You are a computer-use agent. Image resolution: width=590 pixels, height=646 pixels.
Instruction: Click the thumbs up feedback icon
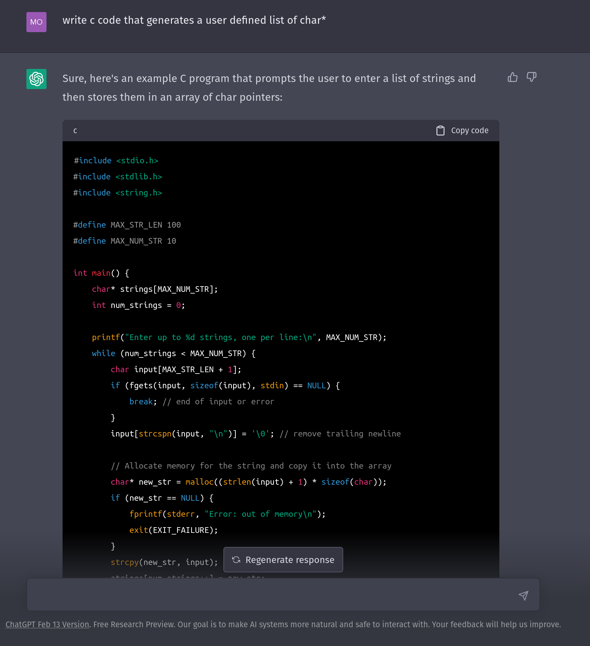tap(512, 77)
